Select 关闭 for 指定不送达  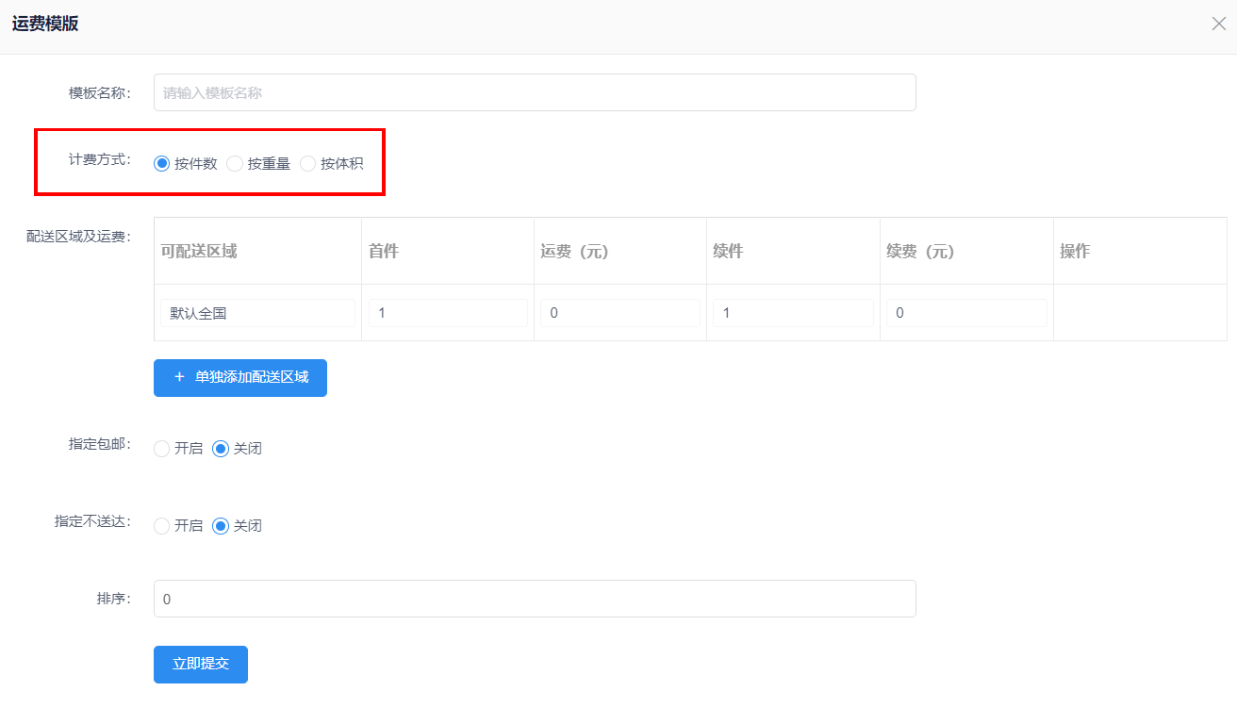pyautogui.click(x=221, y=526)
